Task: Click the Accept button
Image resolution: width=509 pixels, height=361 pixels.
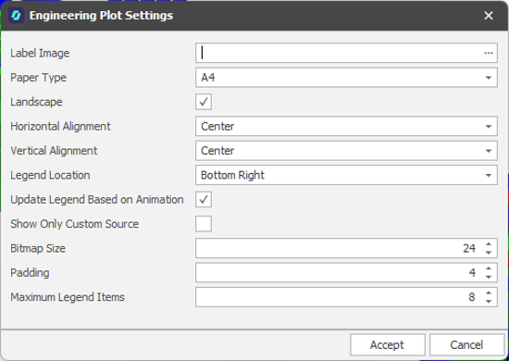Action: (387, 344)
